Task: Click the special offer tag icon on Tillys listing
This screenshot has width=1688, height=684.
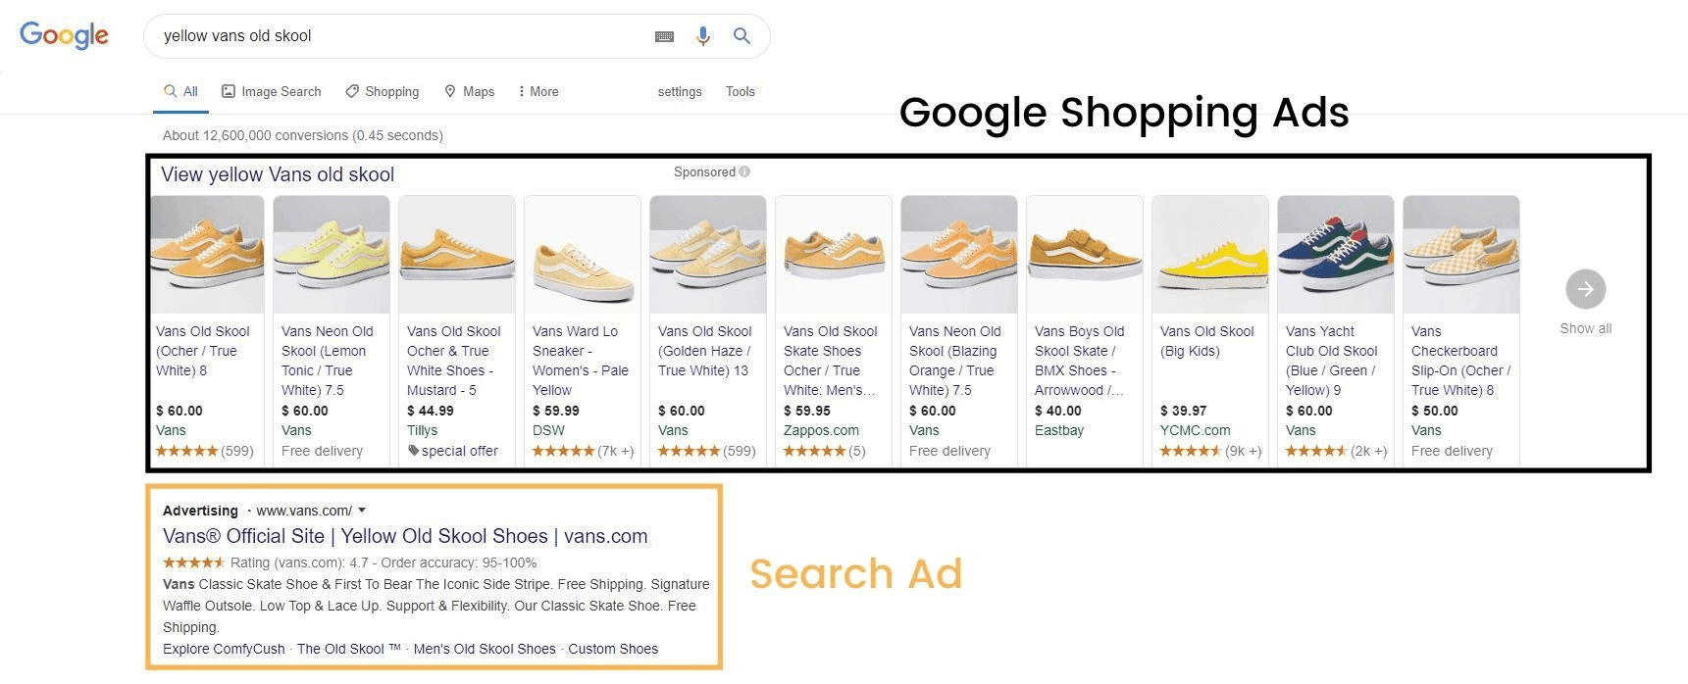Action: (414, 451)
